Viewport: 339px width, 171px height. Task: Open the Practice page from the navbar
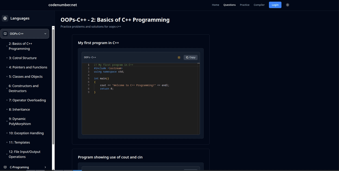coord(244,5)
